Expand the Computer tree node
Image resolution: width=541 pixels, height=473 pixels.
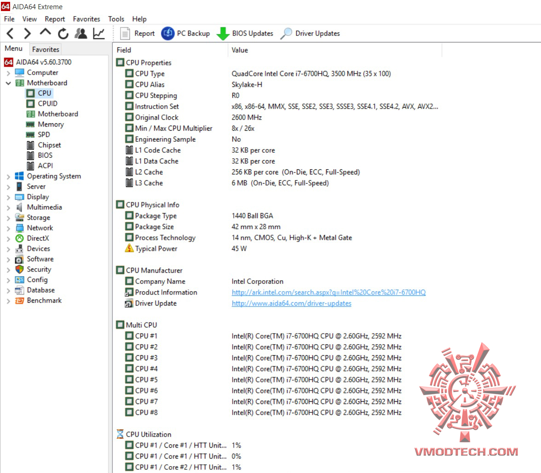coord(8,72)
